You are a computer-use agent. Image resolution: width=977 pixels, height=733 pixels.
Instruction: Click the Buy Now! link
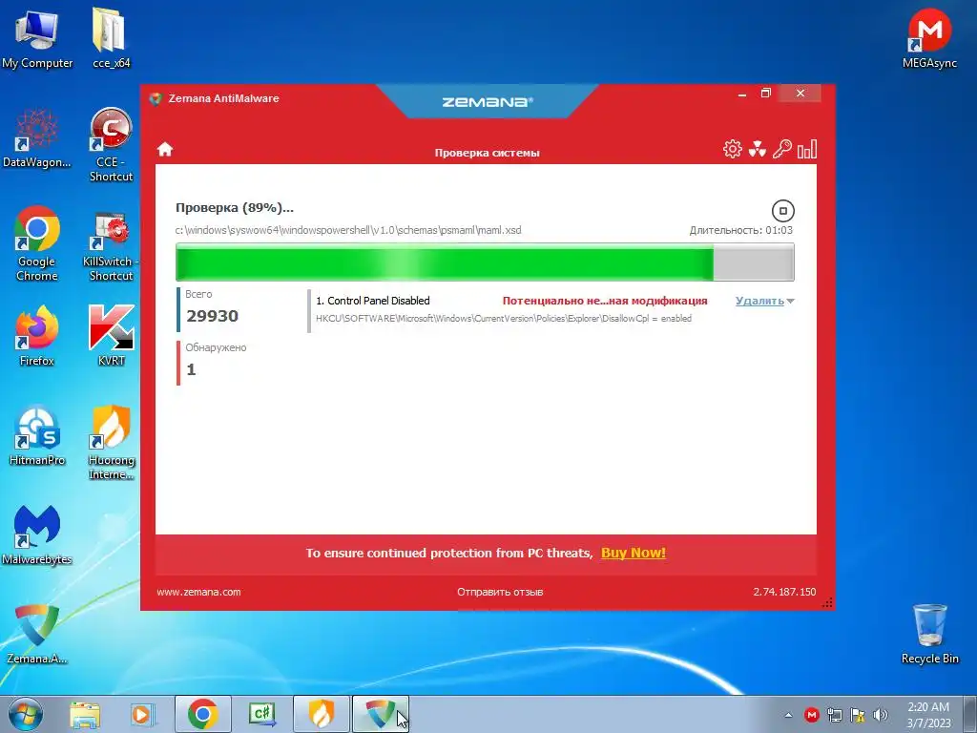[634, 553]
